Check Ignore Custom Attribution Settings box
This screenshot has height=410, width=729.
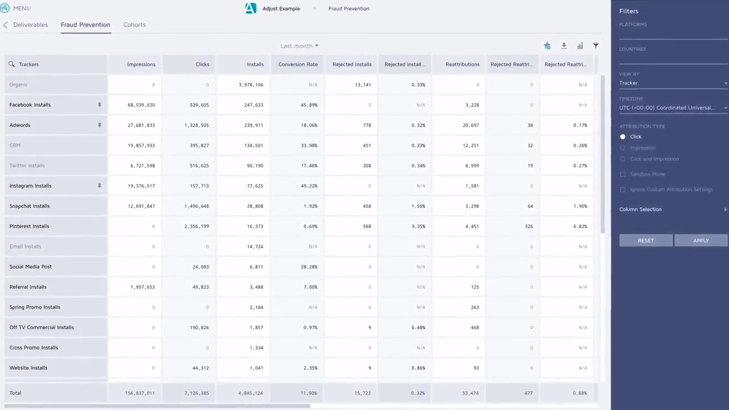(622, 190)
